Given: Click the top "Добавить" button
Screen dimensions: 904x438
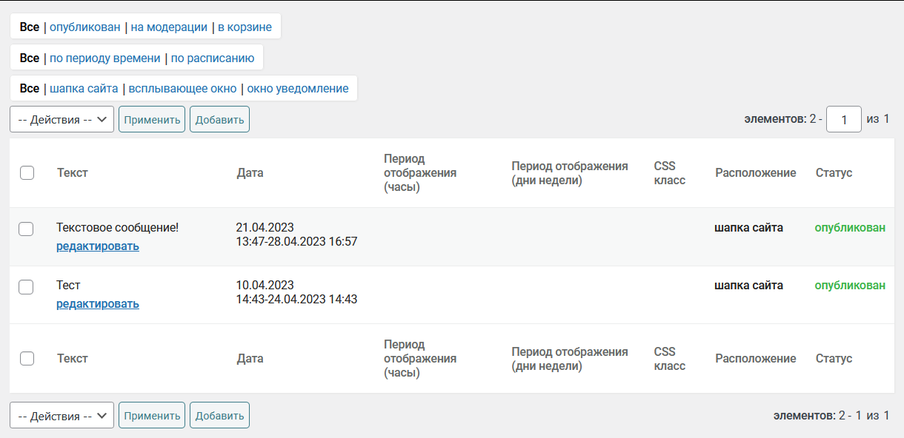Looking at the screenshot, I should pyautogui.click(x=219, y=120).
